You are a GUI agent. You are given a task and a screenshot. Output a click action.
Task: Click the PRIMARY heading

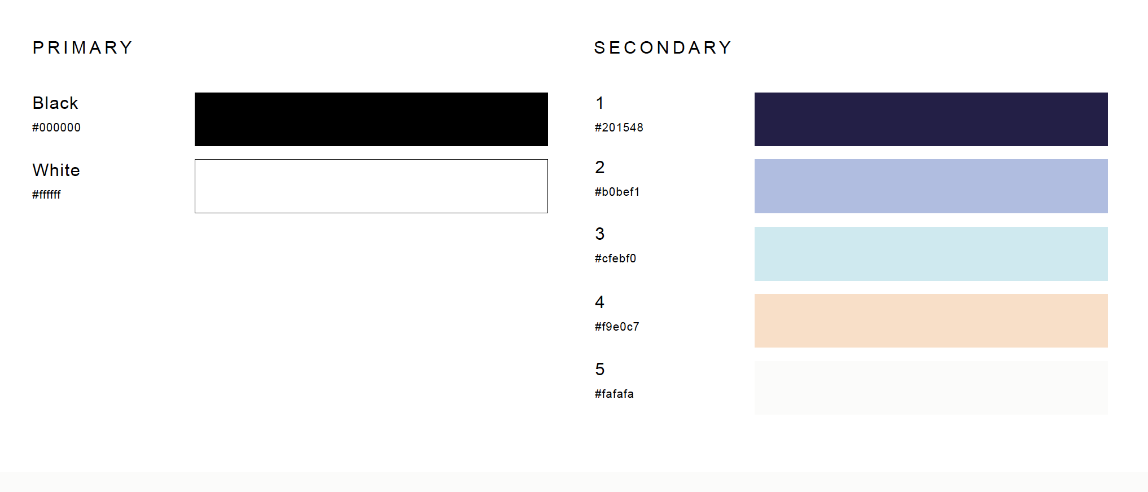pos(82,47)
